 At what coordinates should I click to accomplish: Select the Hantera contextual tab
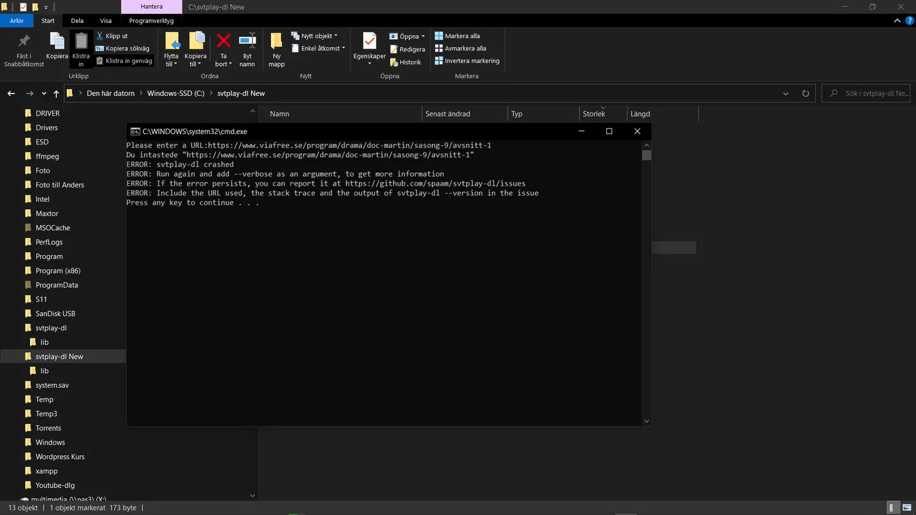pyautogui.click(x=151, y=7)
